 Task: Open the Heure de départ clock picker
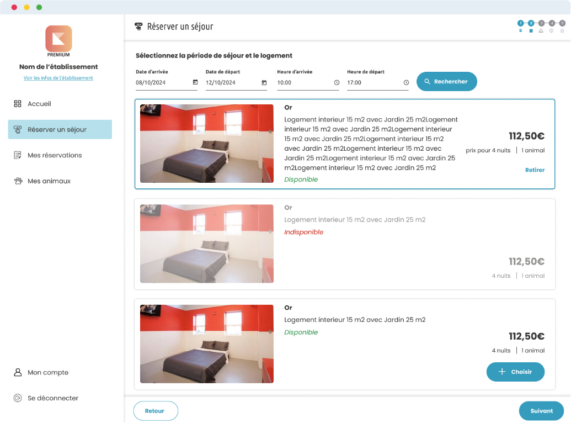(x=406, y=83)
